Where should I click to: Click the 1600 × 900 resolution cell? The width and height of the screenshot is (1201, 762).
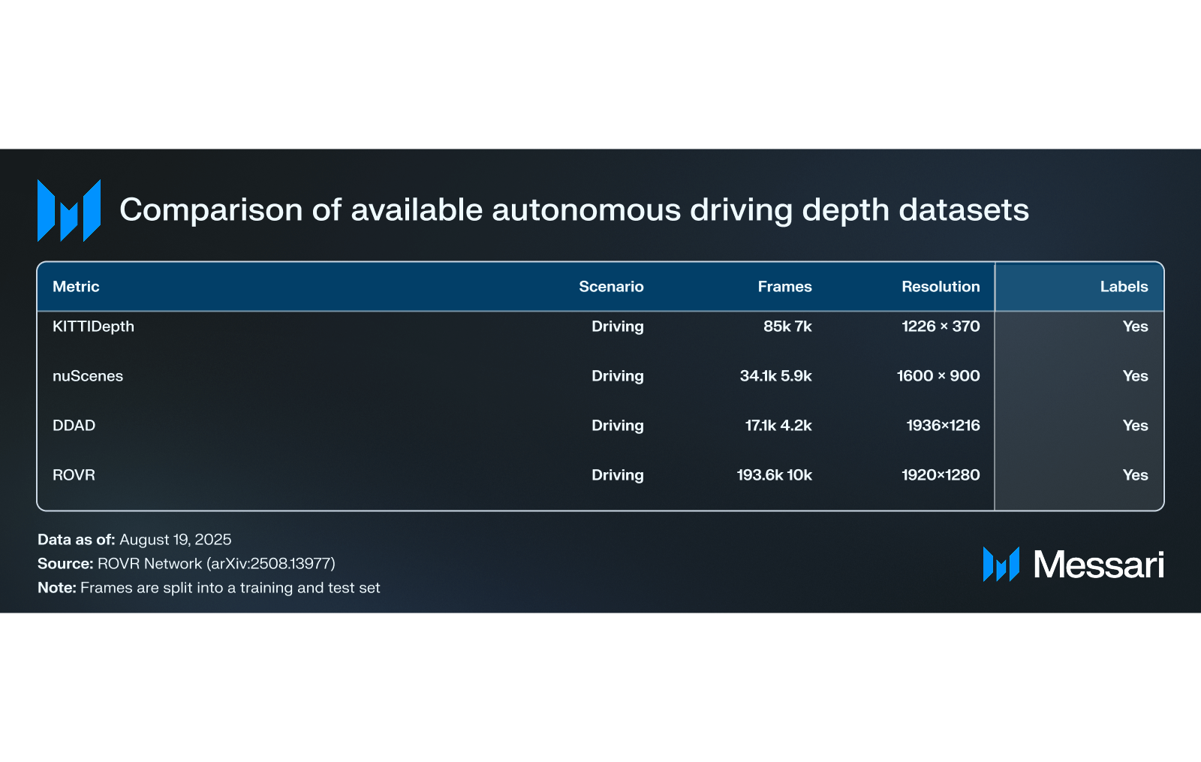[x=938, y=376]
